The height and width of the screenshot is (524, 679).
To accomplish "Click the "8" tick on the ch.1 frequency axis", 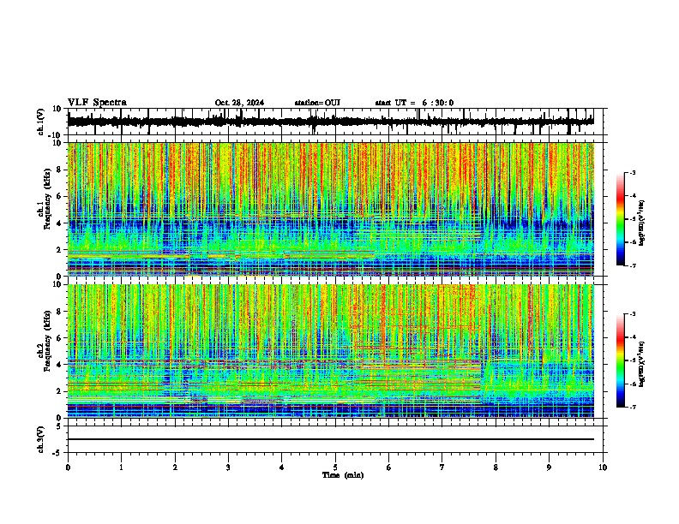I will pos(60,170).
